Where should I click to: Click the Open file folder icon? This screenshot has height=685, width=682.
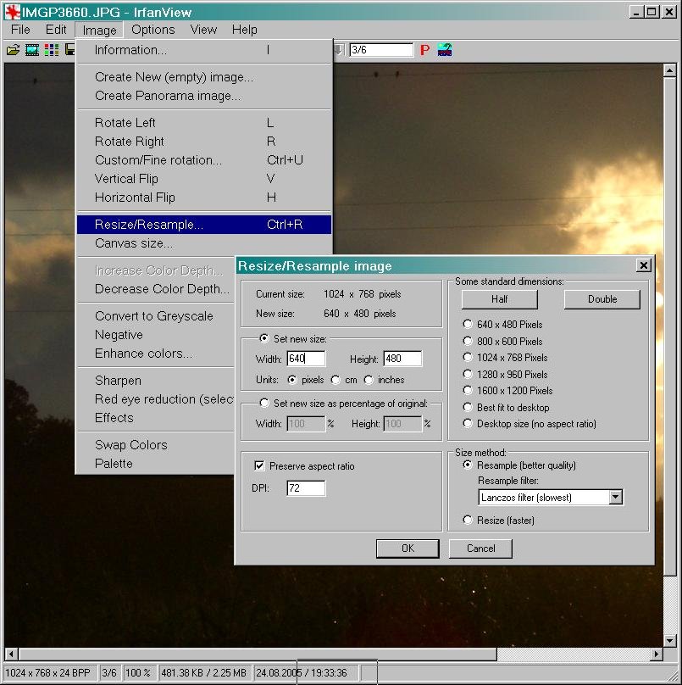click(13, 50)
